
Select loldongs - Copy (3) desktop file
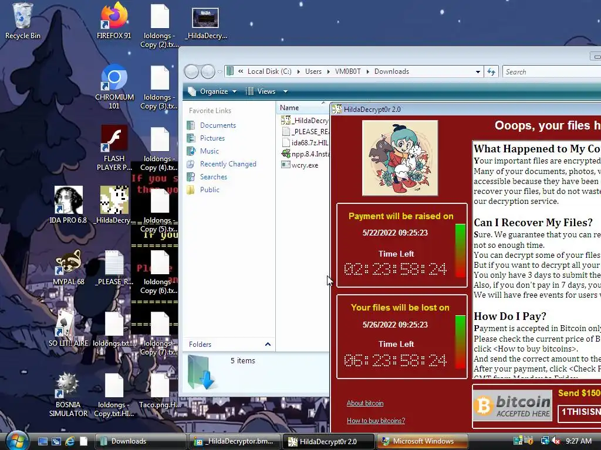point(160,88)
